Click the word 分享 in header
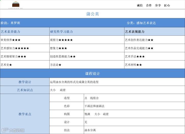The image size is (185, 134). click(x=158, y=5)
